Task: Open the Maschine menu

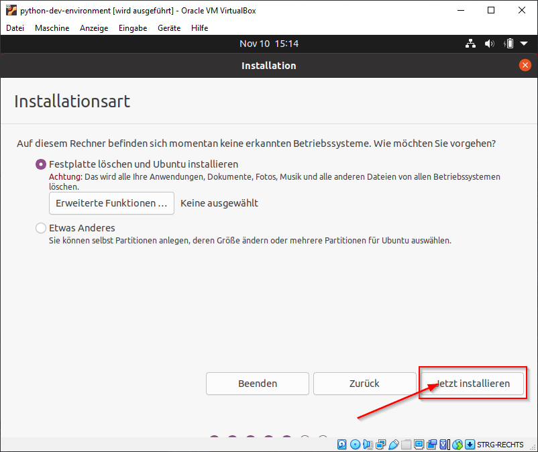Action: (x=52, y=28)
